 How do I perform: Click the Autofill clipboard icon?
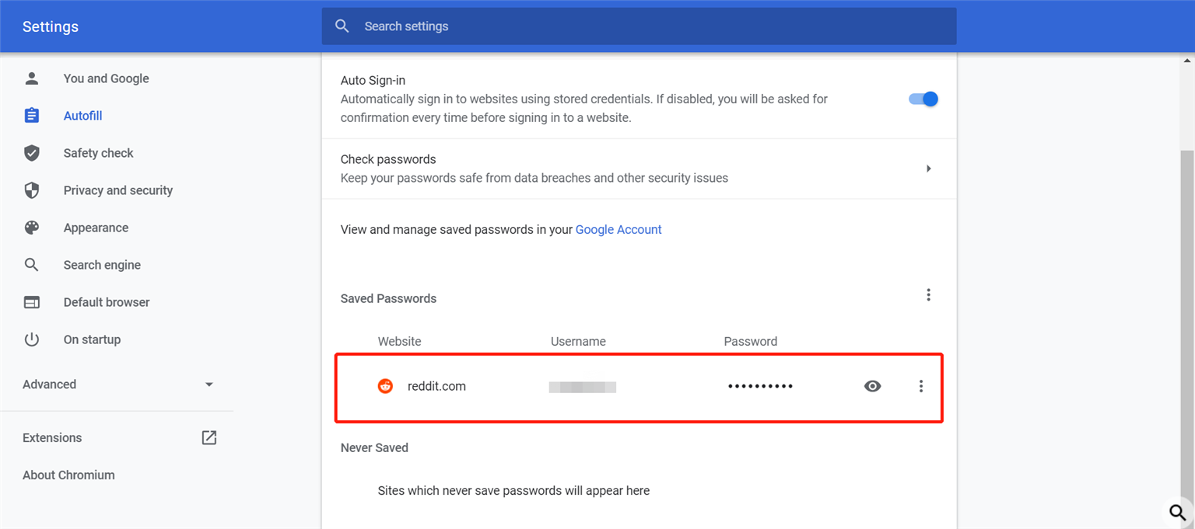32,116
